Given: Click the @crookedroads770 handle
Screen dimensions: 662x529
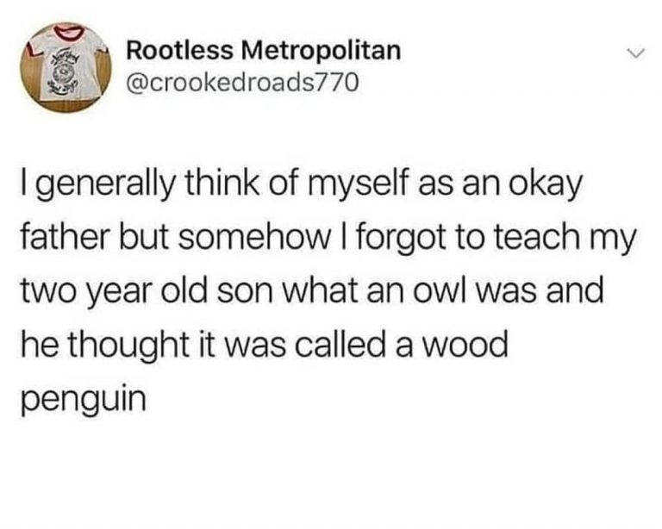Looking at the screenshot, I should coord(242,82).
